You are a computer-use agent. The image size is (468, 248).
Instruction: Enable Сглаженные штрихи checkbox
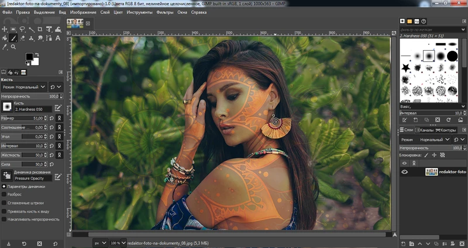click(4, 202)
